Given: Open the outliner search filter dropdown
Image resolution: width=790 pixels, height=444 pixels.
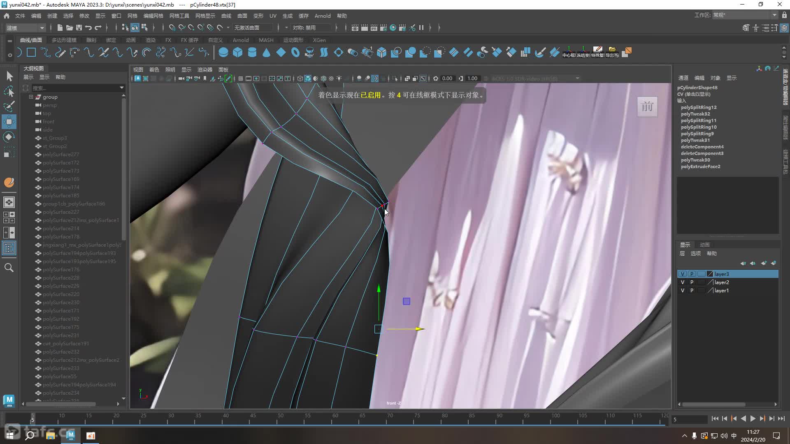Looking at the screenshot, I should 121,88.
